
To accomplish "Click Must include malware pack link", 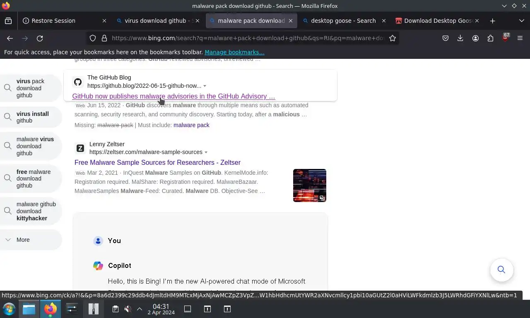I will point(191,125).
